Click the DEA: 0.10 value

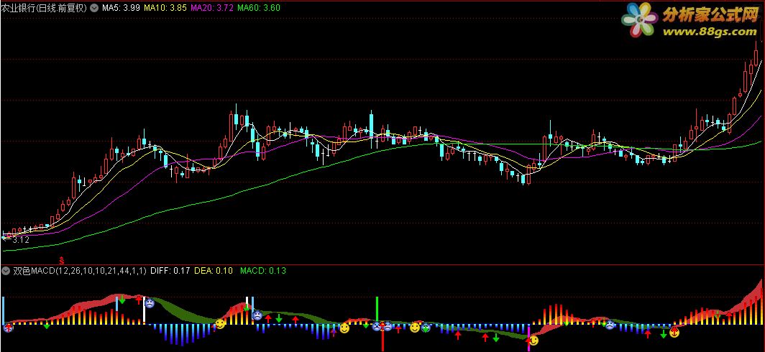pos(214,271)
